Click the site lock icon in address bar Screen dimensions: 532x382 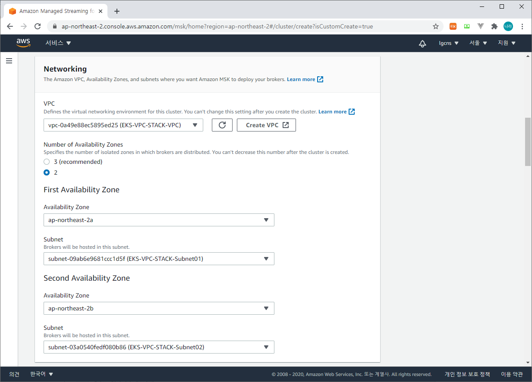tap(54, 26)
